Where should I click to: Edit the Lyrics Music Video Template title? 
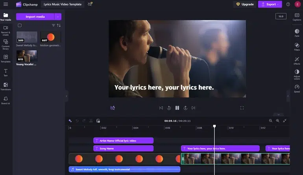63,4
